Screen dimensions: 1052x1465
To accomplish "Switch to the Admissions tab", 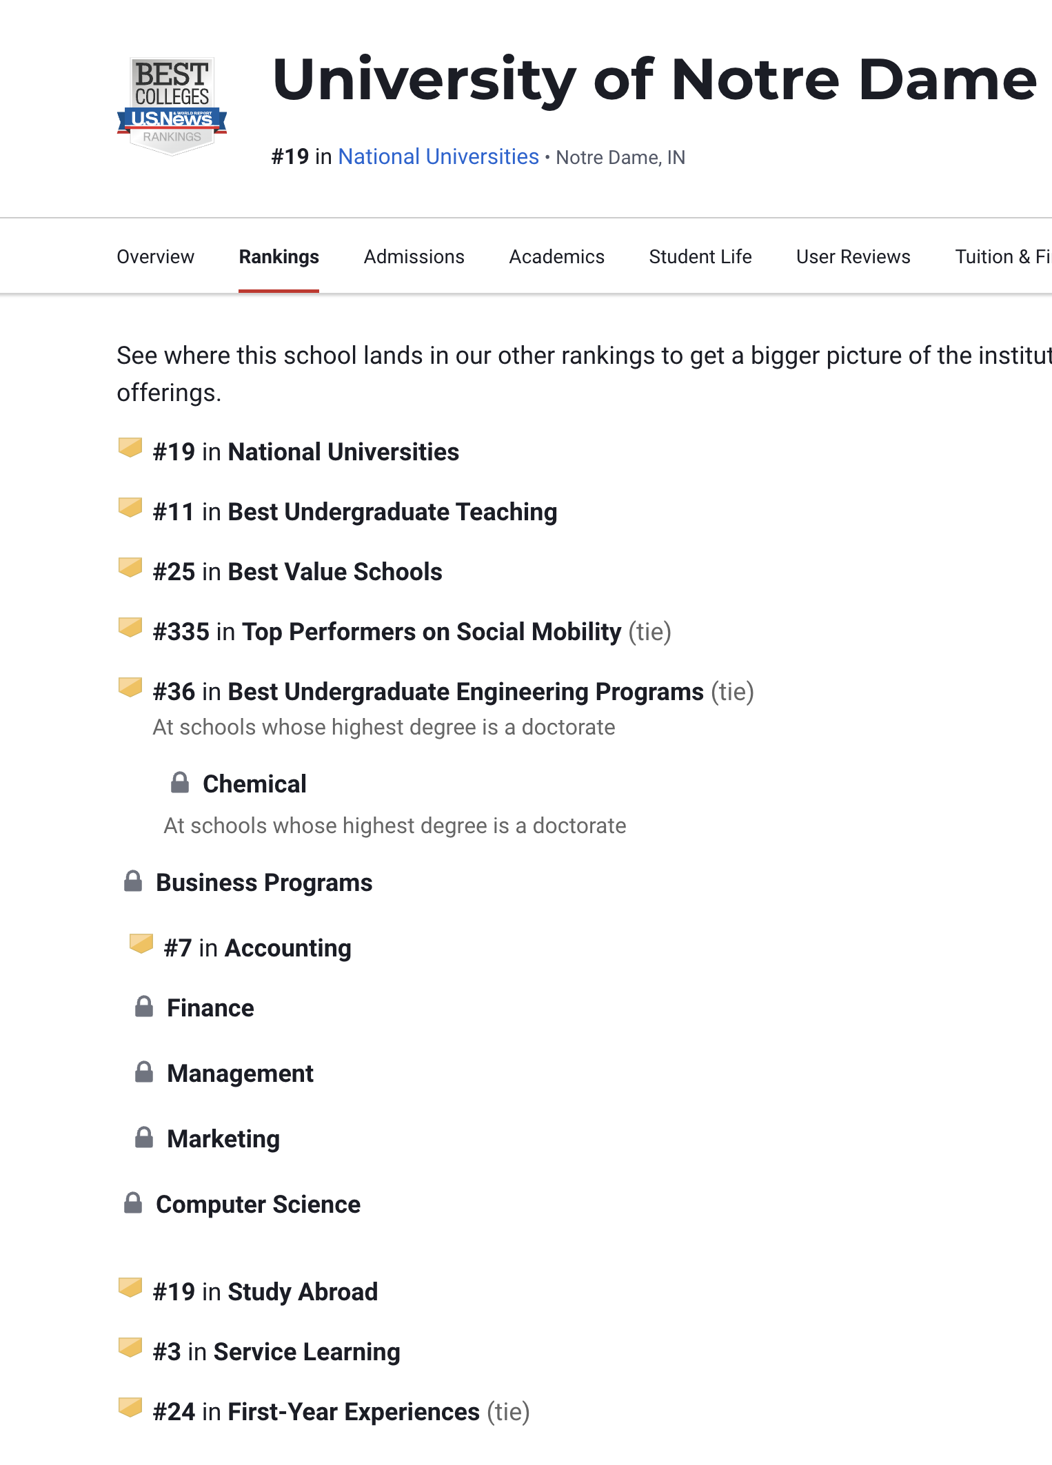I will (x=414, y=257).
